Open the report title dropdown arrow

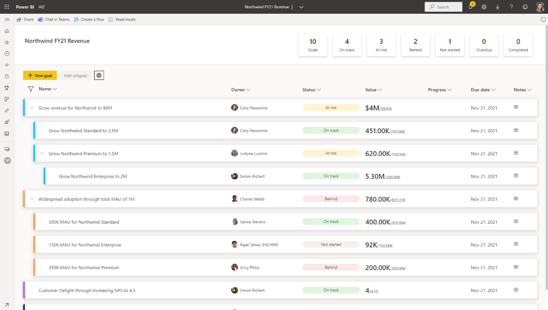(301, 7)
